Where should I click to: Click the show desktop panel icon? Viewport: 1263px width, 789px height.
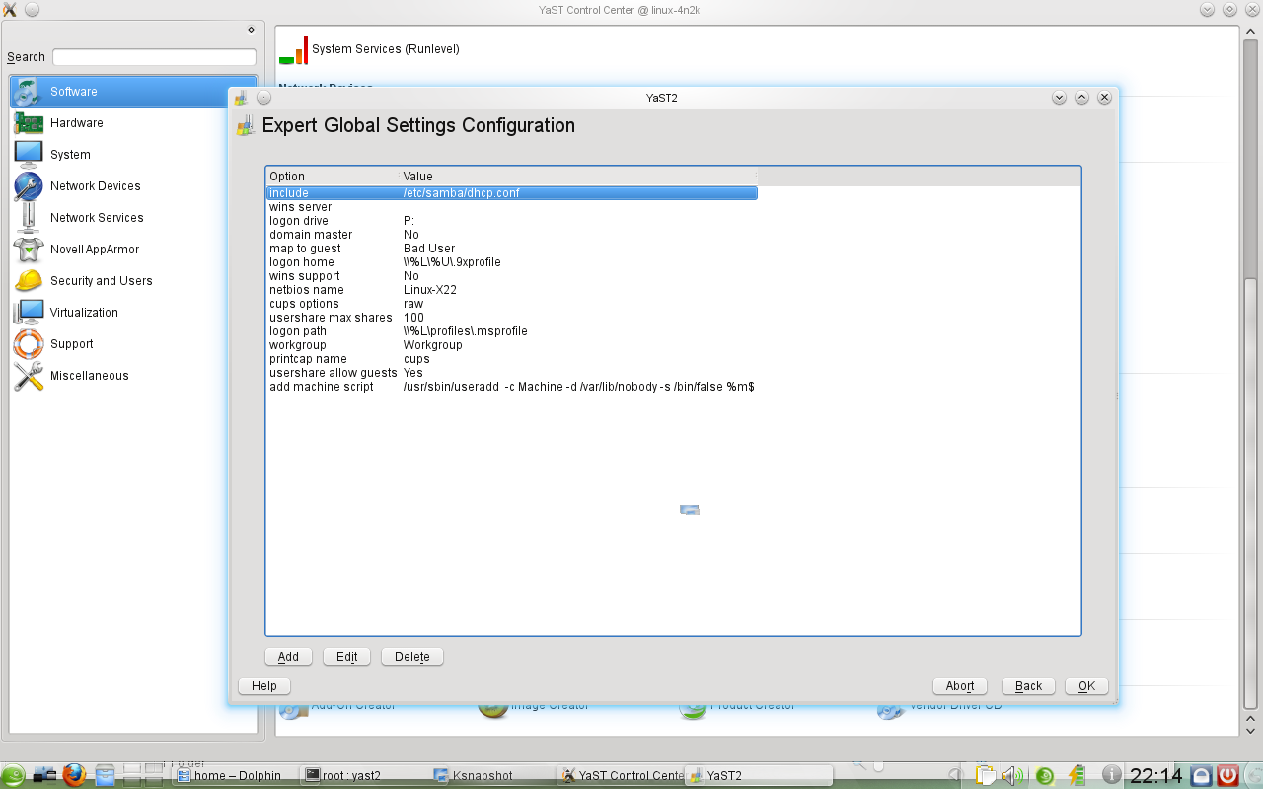(44, 775)
